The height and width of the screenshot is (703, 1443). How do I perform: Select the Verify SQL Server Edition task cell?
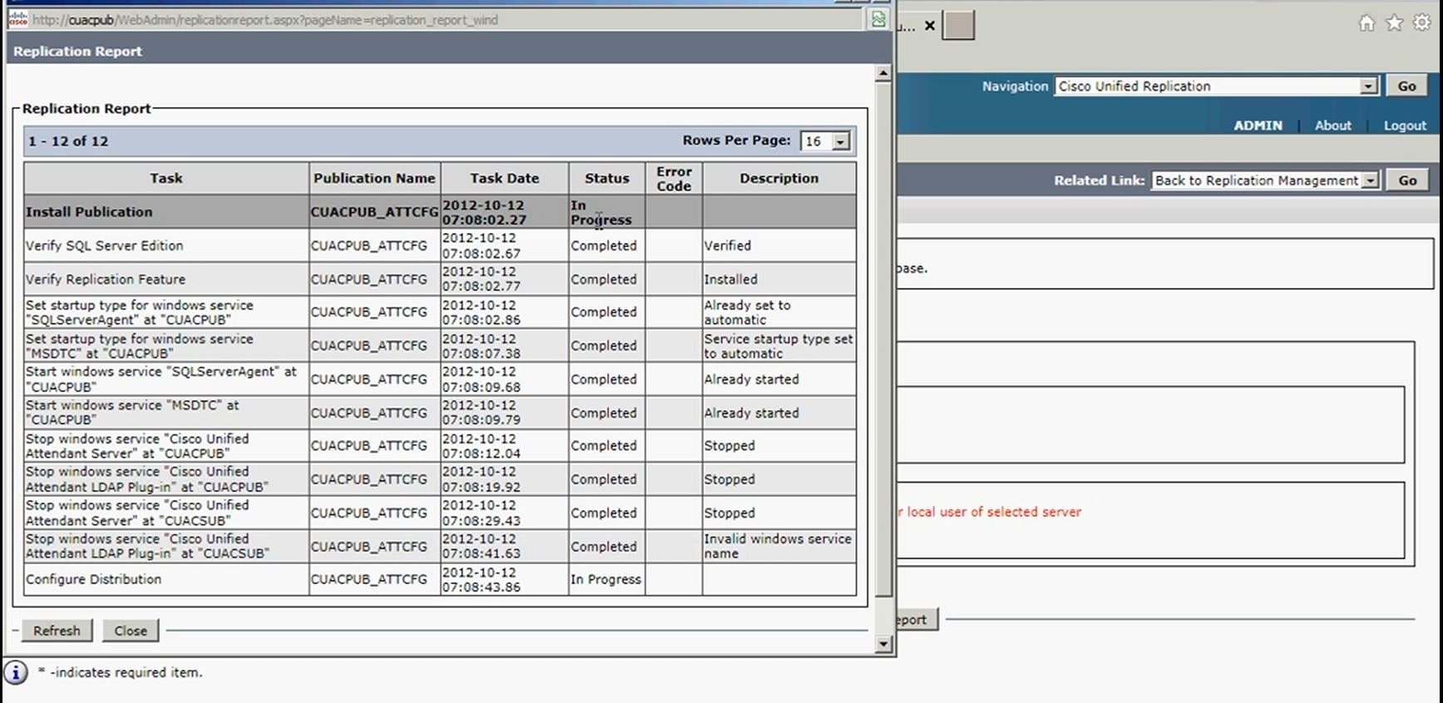166,245
